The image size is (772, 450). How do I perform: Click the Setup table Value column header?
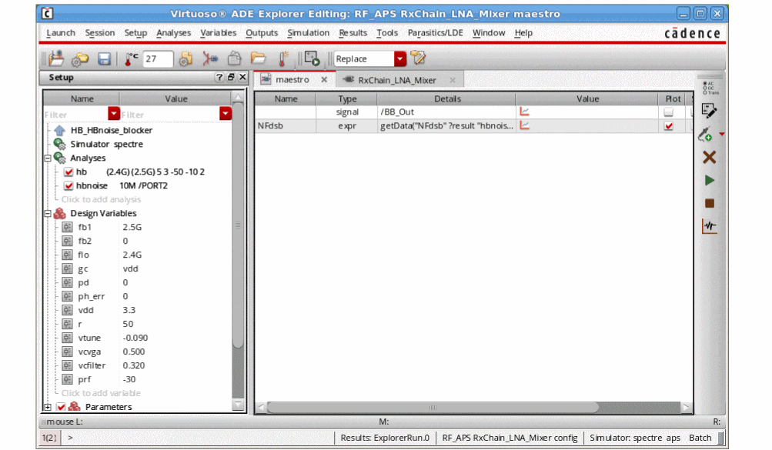click(x=175, y=99)
